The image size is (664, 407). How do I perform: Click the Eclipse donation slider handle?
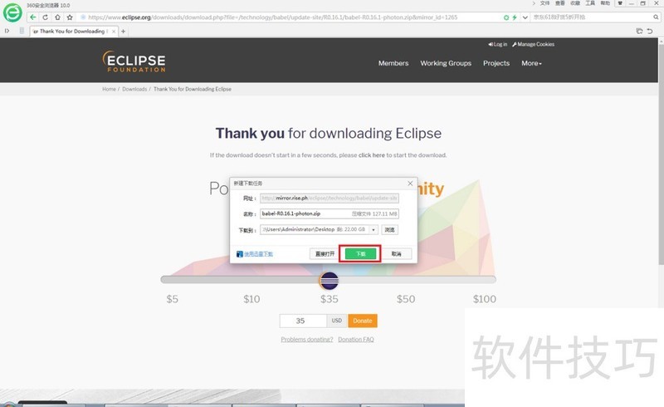click(x=329, y=281)
